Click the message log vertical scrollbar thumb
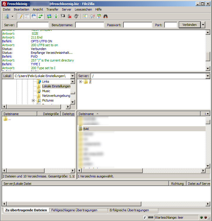 (x=208, y=56)
